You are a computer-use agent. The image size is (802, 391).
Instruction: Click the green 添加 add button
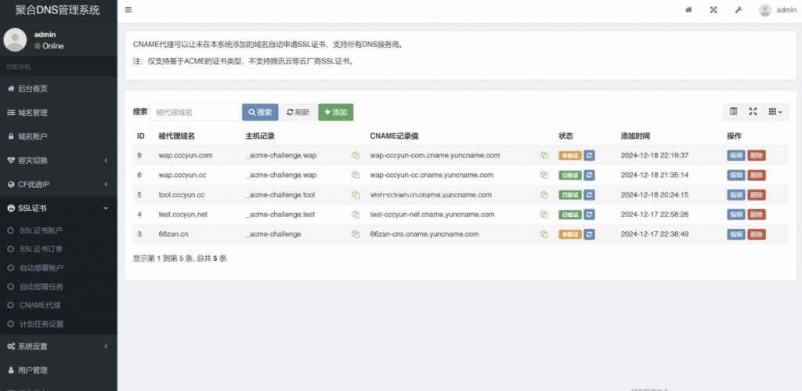click(335, 112)
